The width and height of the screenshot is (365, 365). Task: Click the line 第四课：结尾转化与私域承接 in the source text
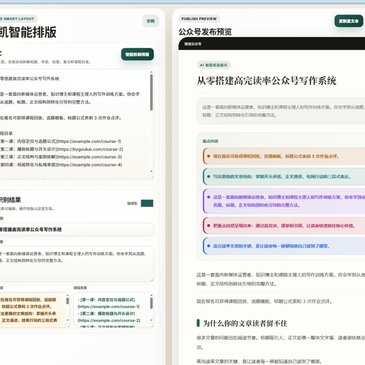[x=61, y=165]
